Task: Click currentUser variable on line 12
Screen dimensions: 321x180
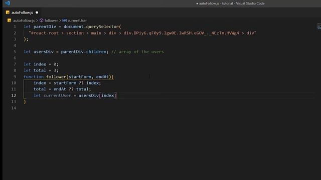Action: (57, 95)
